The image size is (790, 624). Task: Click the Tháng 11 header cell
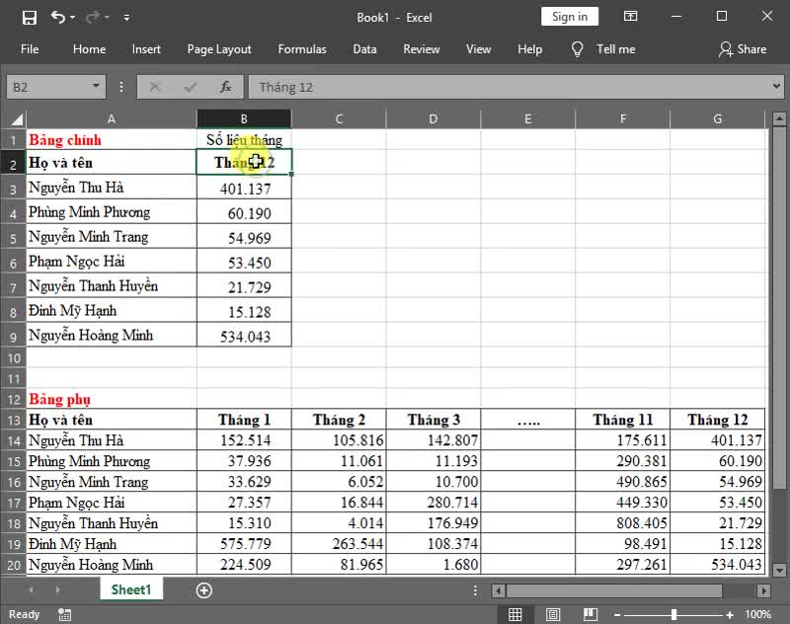pos(623,420)
